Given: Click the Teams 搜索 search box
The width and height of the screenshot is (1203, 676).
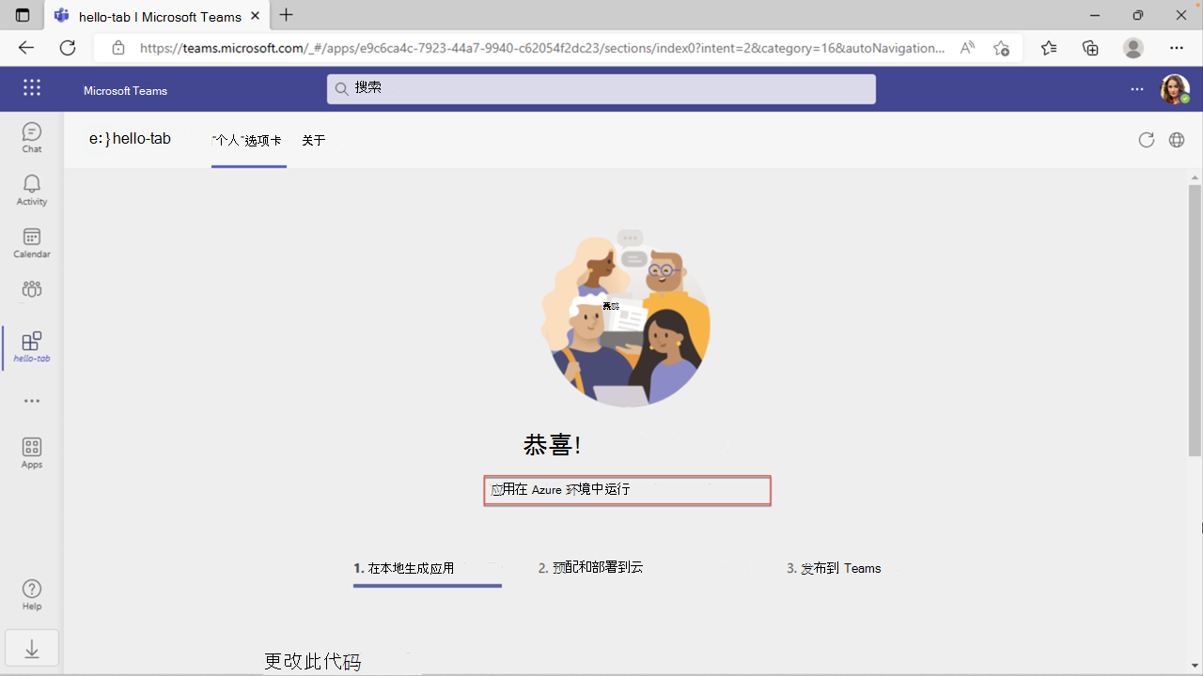Looking at the screenshot, I should 601,88.
